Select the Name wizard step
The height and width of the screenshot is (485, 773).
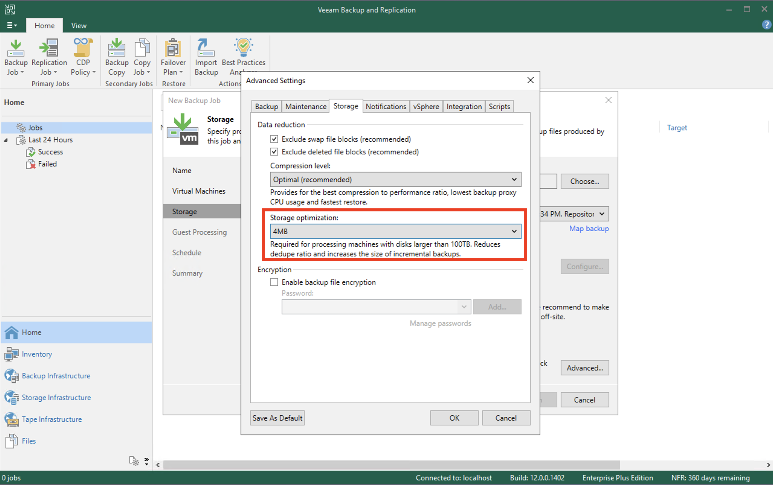coord(182,170)
